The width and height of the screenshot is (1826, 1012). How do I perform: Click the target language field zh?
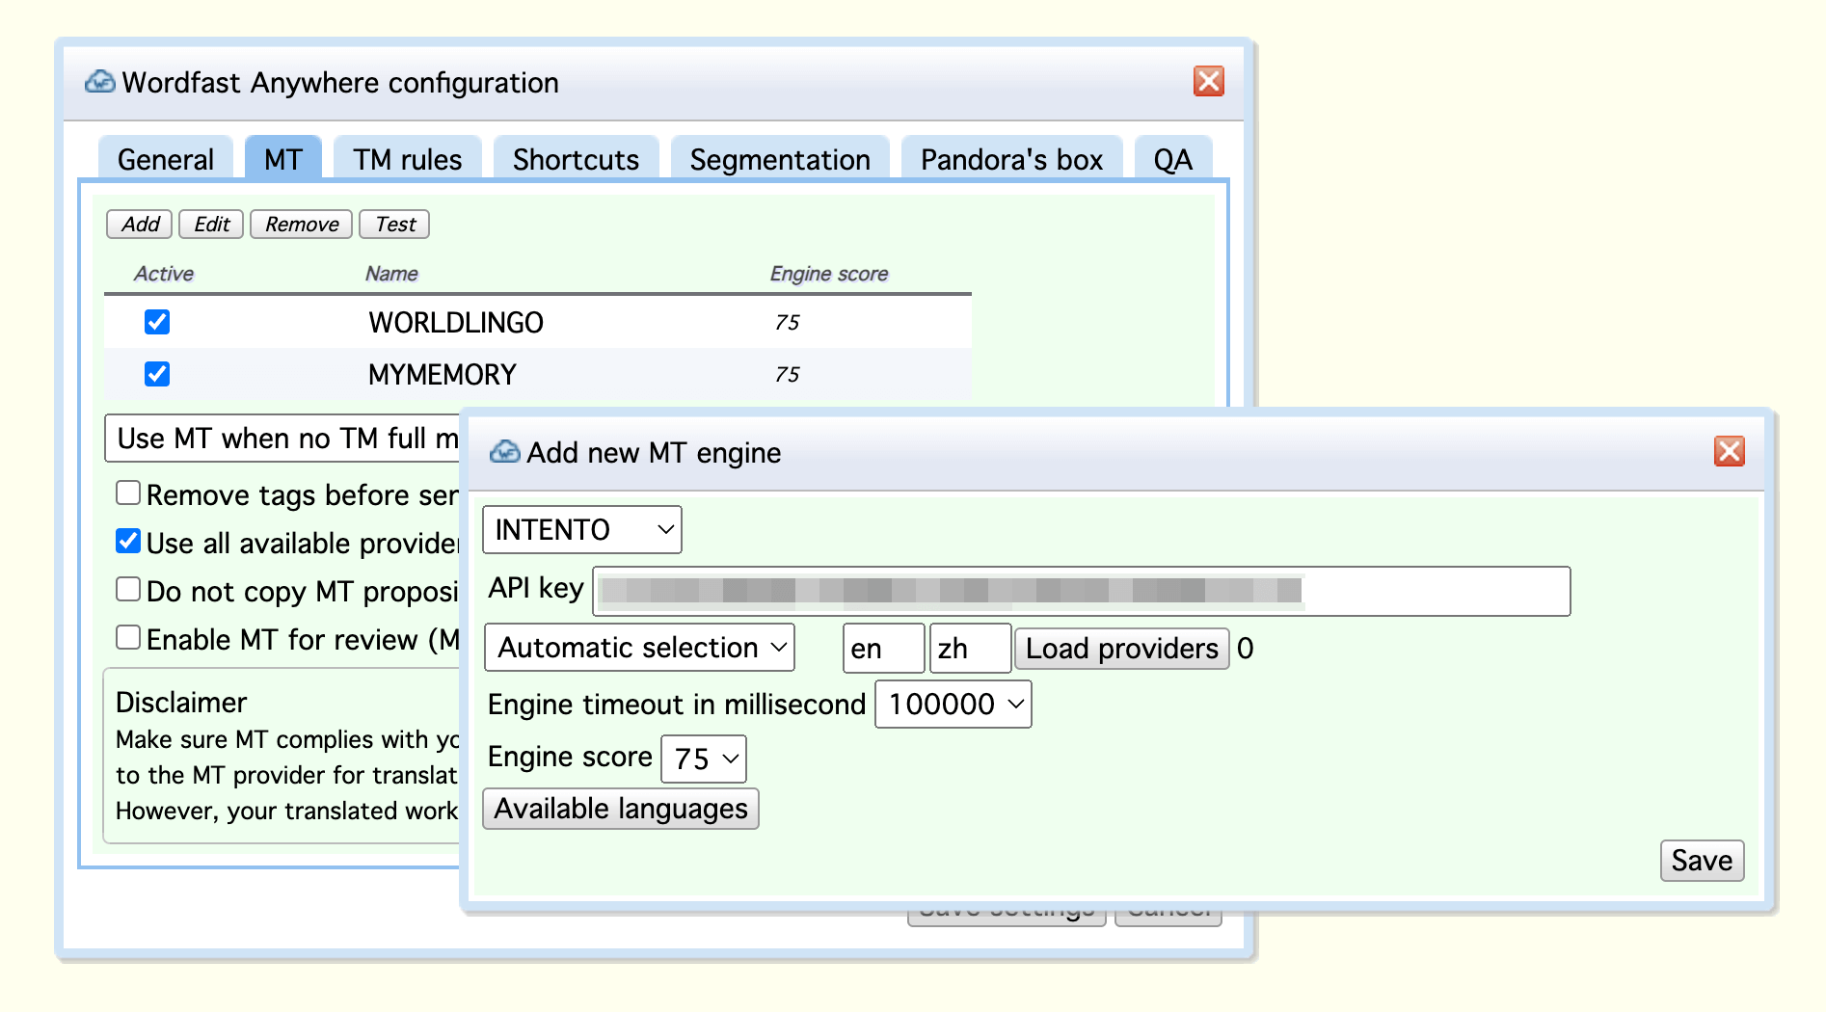coord(970,648)
